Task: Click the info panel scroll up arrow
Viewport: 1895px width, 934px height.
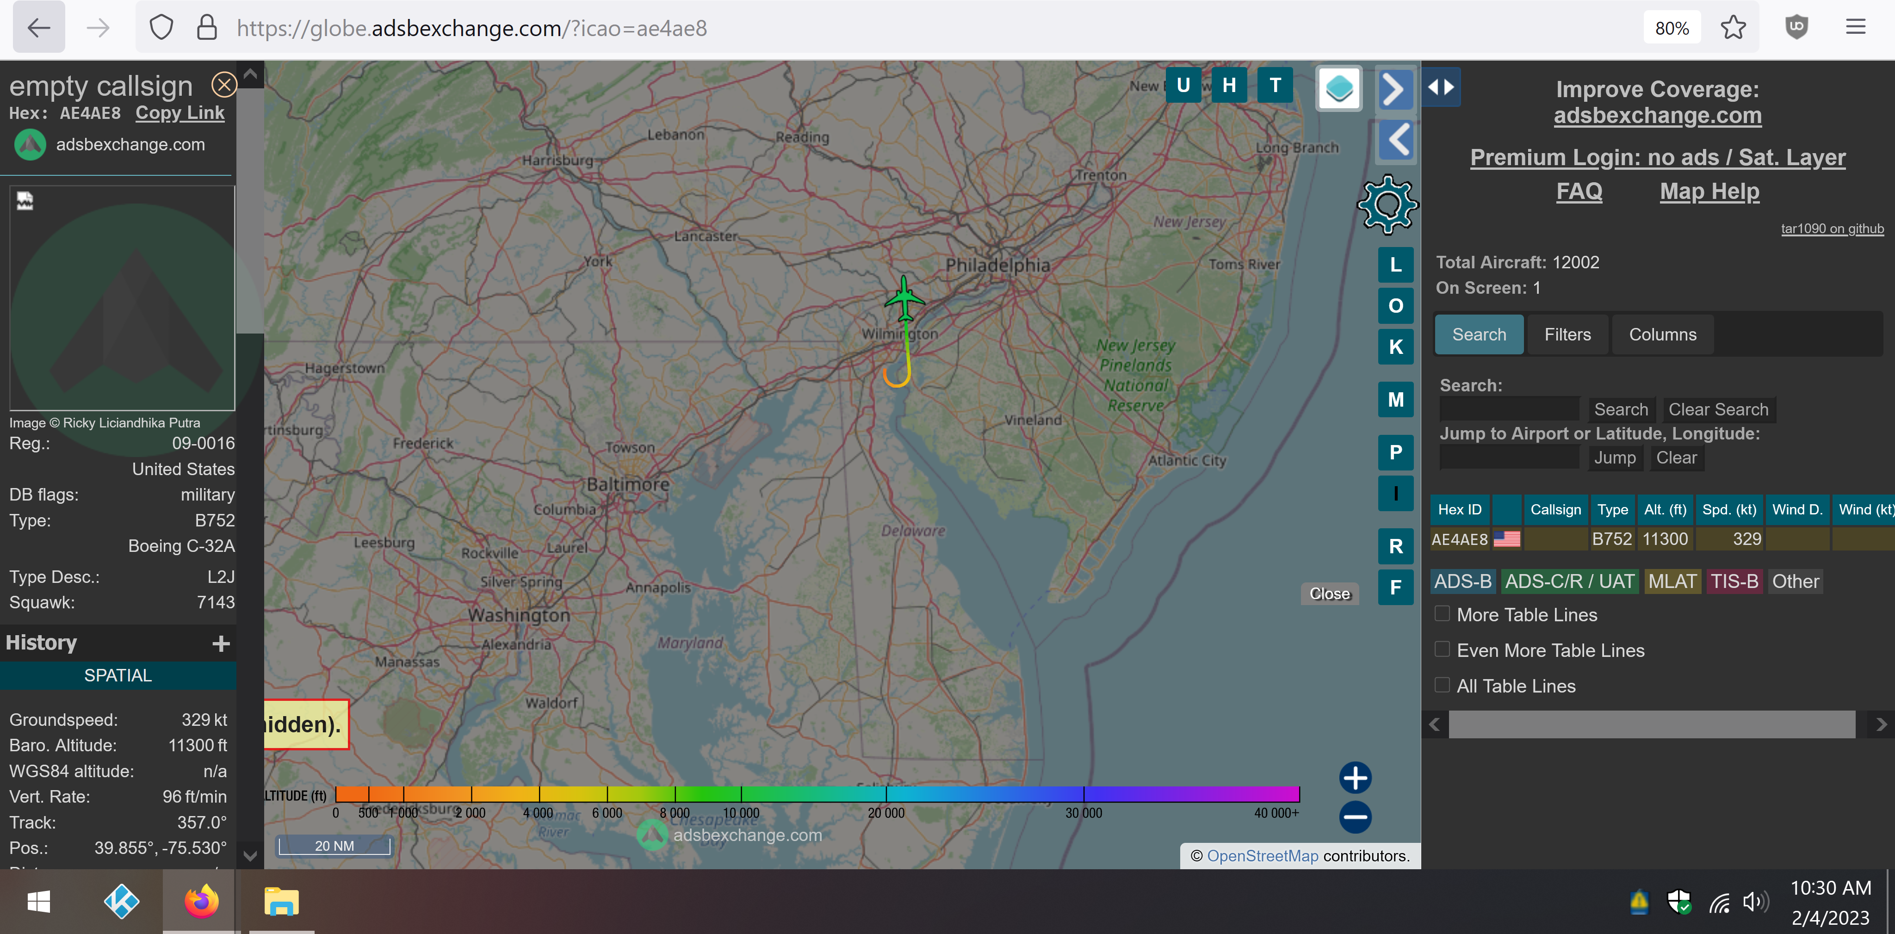Action: click(x=250, y=74)
